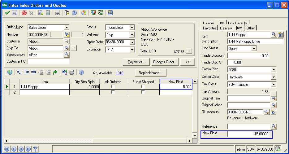289x154 pixels.
Task: Click the Excel export icon with red pin
Action: [93, 13]
